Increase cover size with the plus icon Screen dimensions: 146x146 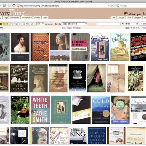coord(32,24)
